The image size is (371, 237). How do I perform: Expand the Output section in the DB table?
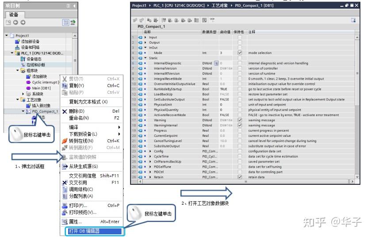(145, 42)
